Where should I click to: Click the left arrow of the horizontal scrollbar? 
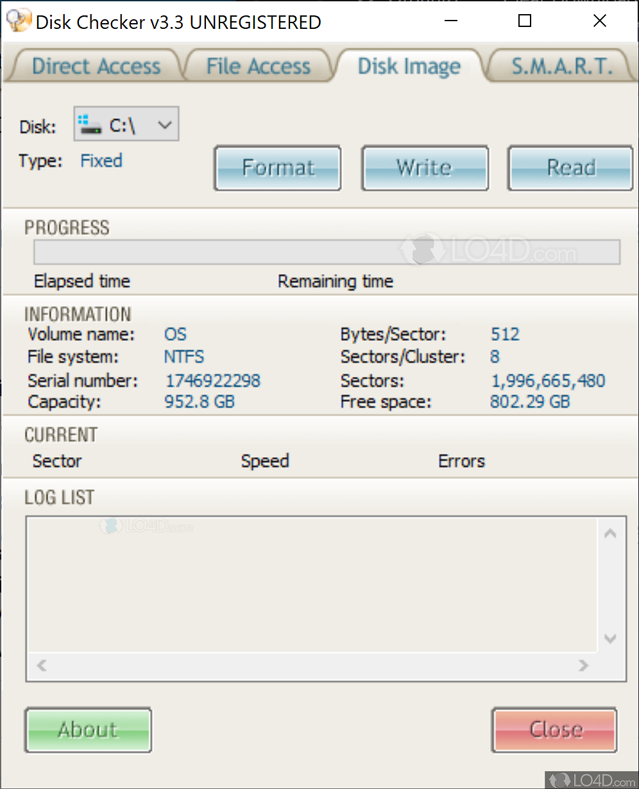40,666
